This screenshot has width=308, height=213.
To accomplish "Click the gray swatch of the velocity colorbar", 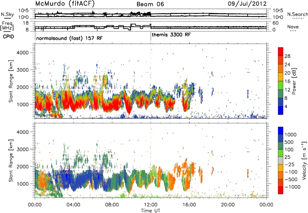I will pos(281,160).
